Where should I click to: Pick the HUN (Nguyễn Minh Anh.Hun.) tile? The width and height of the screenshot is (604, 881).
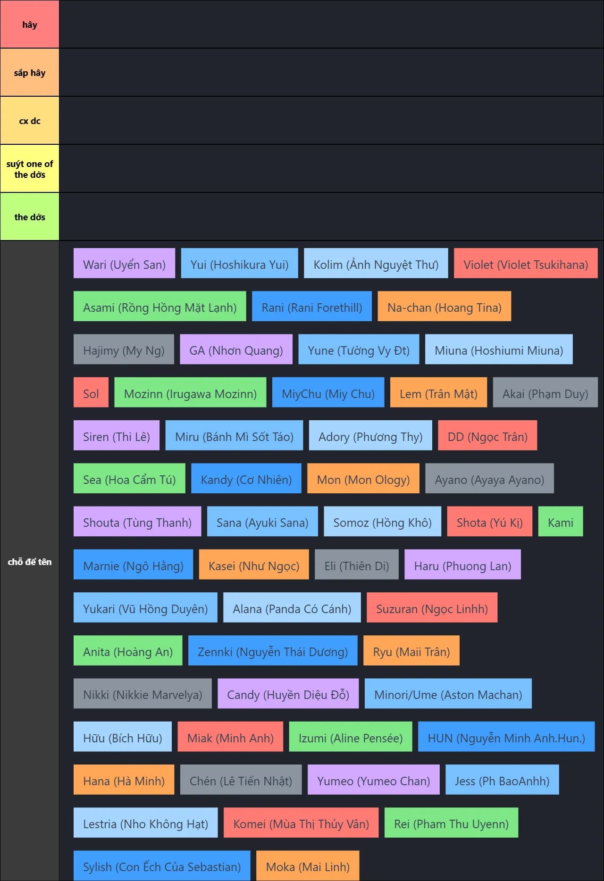point(506,738)
